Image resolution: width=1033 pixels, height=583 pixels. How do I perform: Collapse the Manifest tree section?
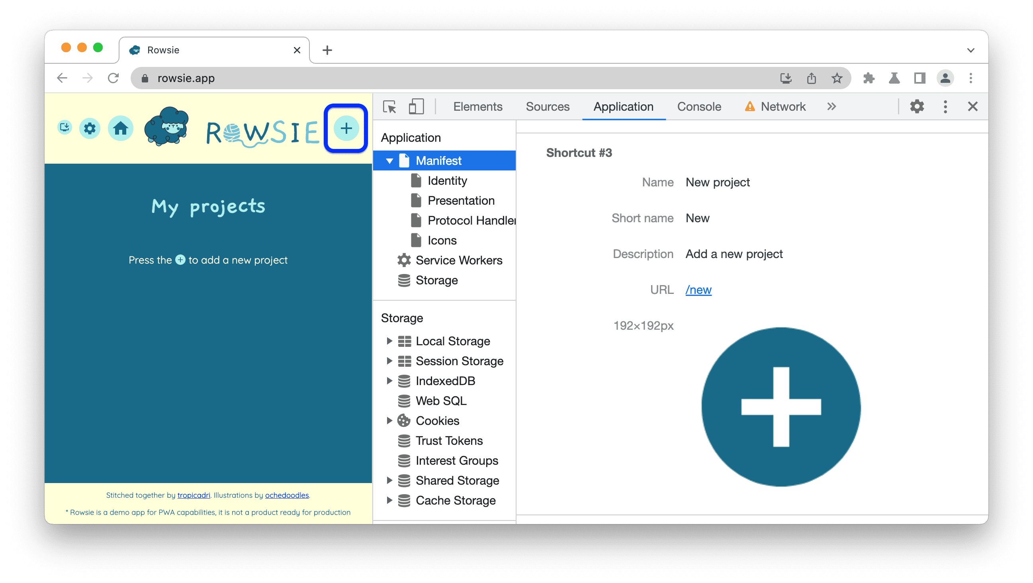[x=389, y=160]
